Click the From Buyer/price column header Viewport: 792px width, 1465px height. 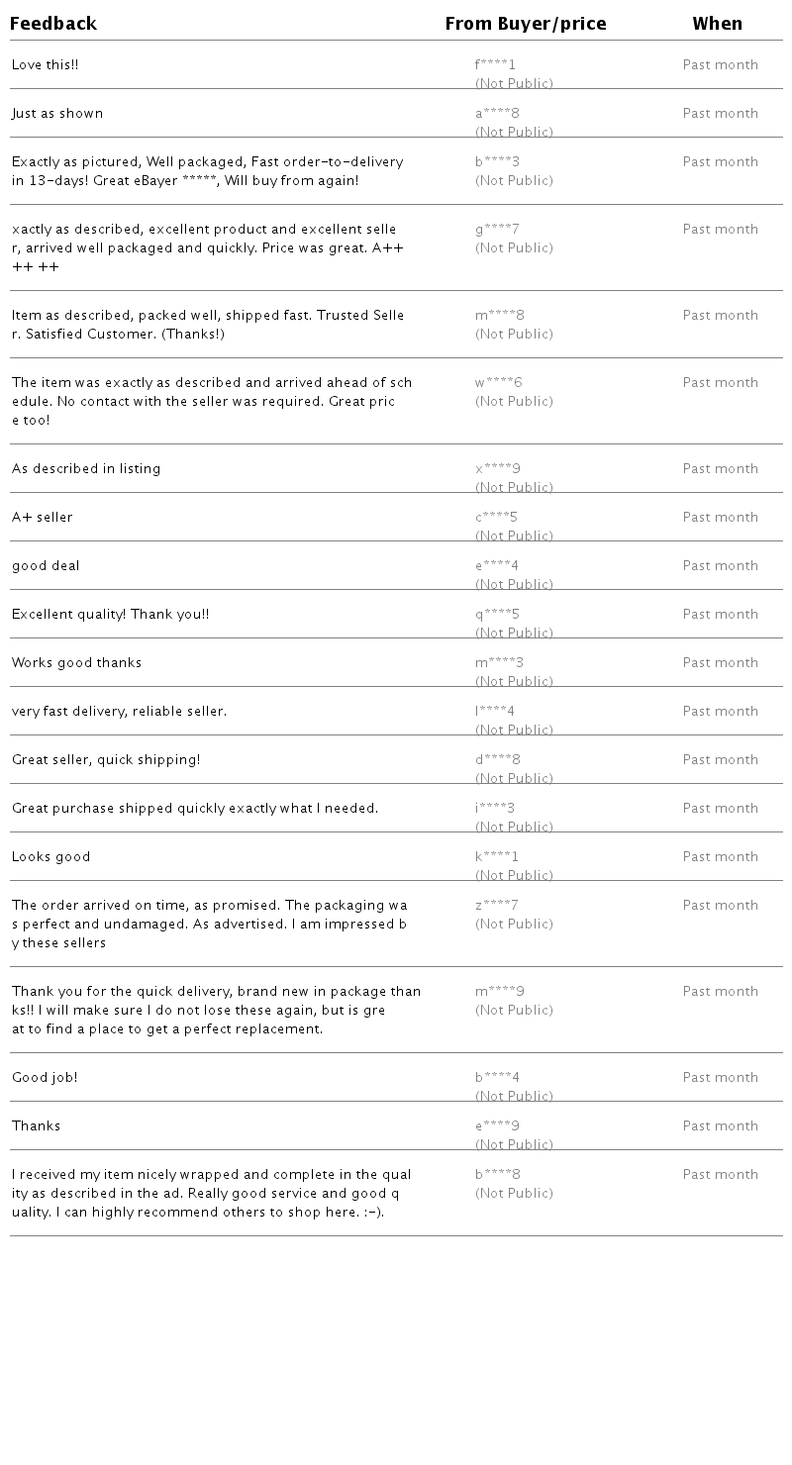click(526, 24)
